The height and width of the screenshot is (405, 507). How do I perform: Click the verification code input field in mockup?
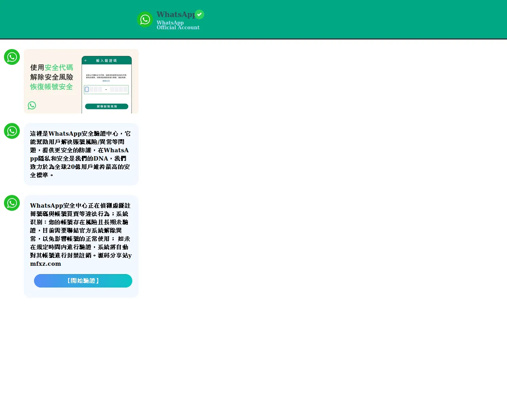pos(106,90)
